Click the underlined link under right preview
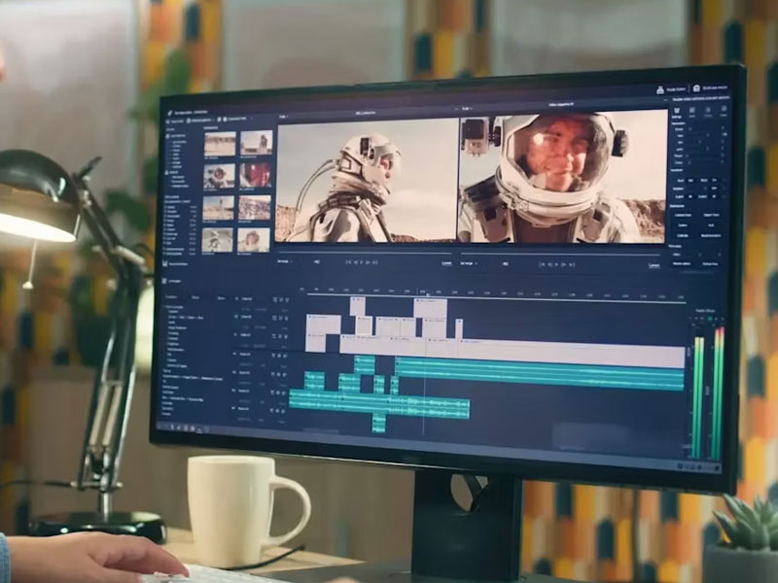Screen dimensions: 778x583 [654, 265]
